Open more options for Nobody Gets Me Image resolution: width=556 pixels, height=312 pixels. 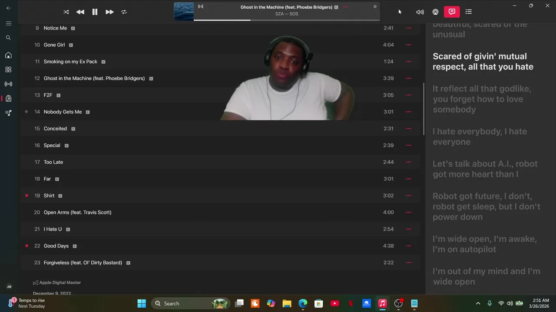(x=408, y=112)
